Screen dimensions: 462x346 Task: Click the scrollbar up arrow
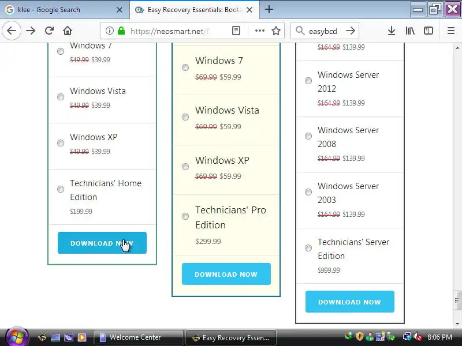pyautogui.click(x=457, y=48)
